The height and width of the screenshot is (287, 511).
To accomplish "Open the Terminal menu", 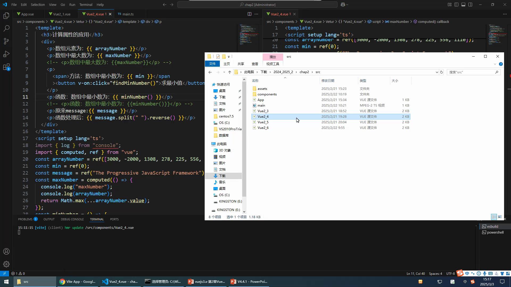I will (86, 5).
